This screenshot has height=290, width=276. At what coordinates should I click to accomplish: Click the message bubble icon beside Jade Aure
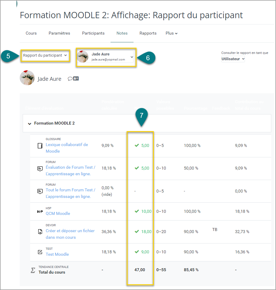click(x=70, y=79)
